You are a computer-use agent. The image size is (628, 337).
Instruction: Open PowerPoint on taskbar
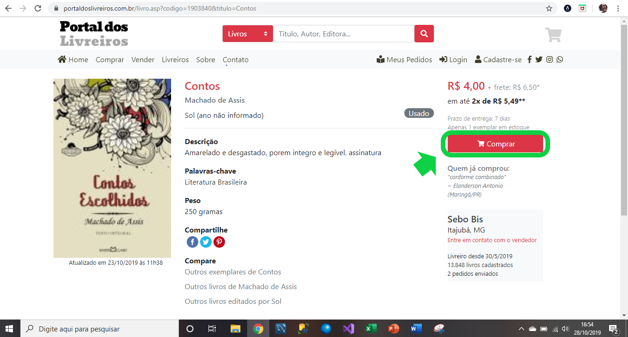pyautogui.click(x=393, y=329)
